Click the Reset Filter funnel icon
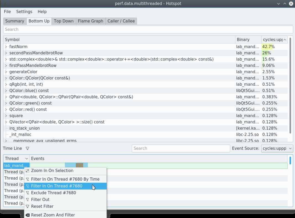295x218 pixels. pos(27,206)
